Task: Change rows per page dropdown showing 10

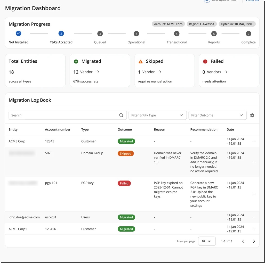Action: [x=207, y=241]
